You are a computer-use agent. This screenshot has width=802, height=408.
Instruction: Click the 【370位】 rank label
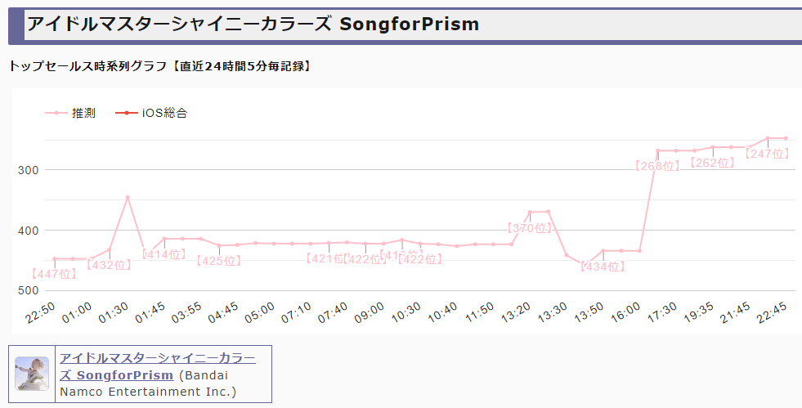tap(529, 229)
